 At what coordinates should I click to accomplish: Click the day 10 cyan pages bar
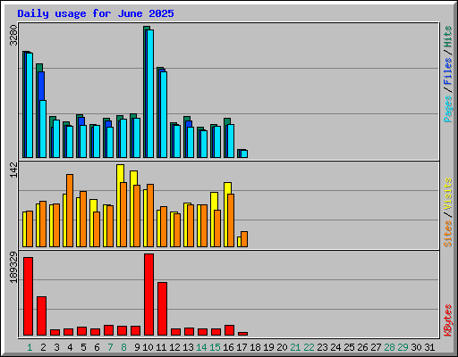tap(150, 94)
